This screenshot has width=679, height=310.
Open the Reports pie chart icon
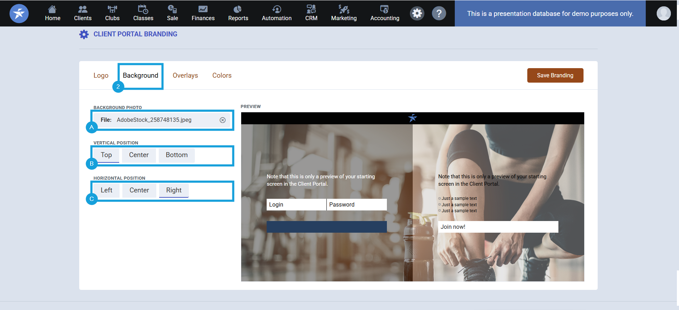238,9
